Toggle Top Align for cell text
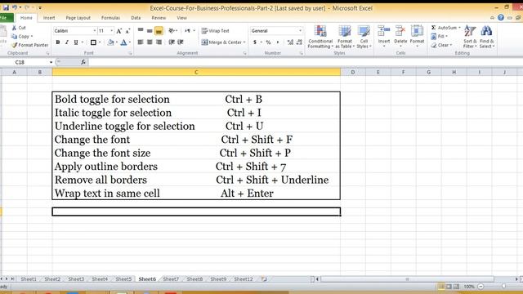Viewport: 523px width, 294px height. tap(141, 31)
